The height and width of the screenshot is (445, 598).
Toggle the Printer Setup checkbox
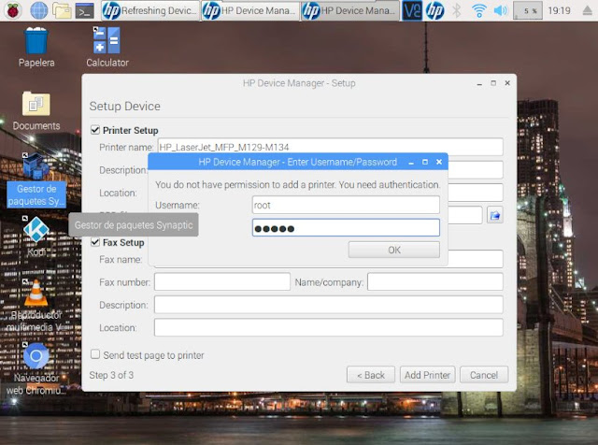95,130
